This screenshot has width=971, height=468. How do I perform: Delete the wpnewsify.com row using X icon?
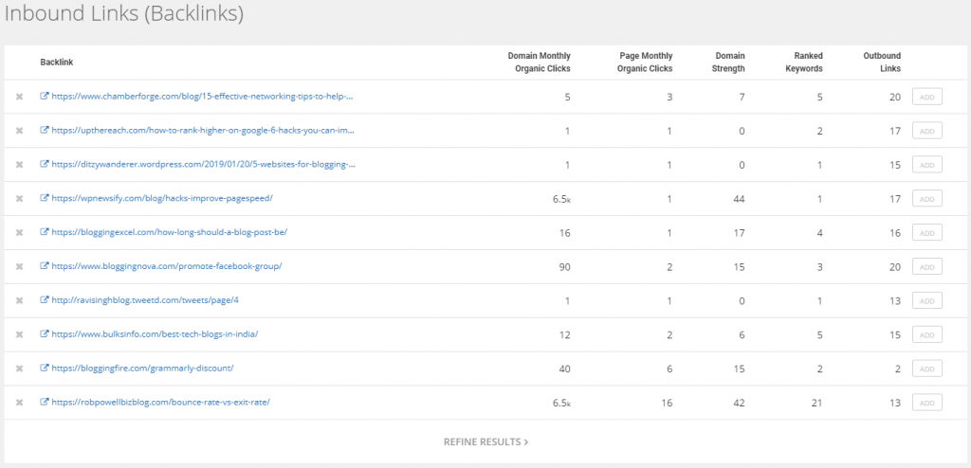coord(19,198)
